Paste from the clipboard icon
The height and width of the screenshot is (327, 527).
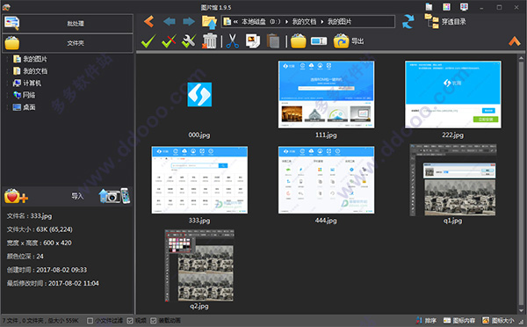(x=273, y=41)
